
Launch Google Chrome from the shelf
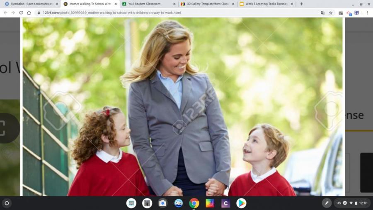click(x=194, y=203)
